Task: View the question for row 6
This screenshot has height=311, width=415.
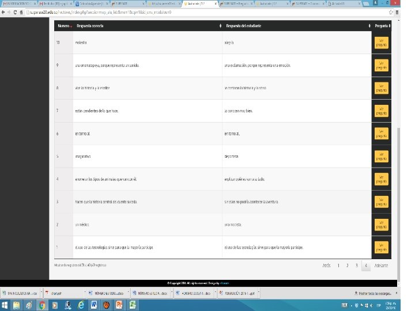Action: [382, 134]
